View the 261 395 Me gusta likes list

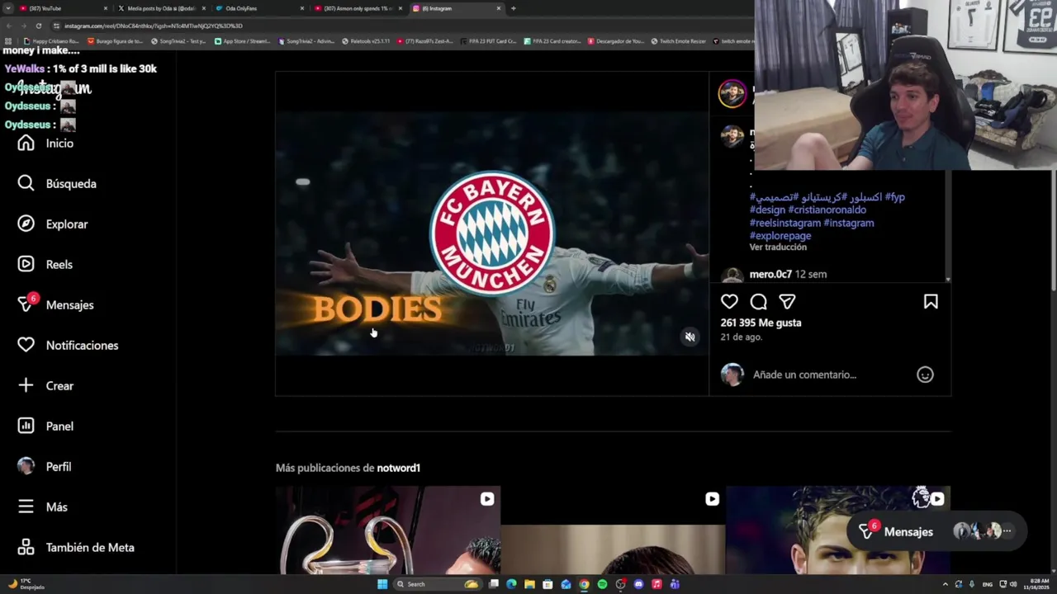pos(761,323)
